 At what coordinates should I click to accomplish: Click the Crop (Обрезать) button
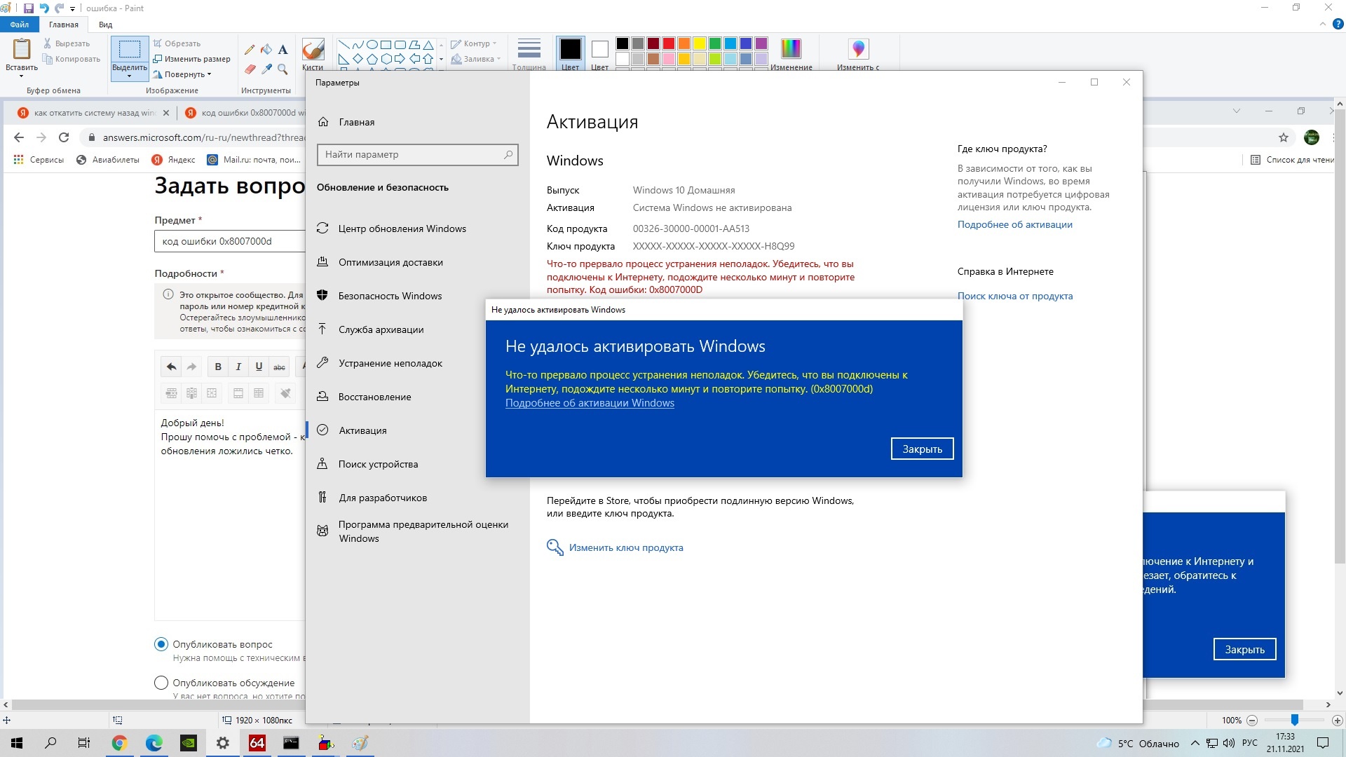tap(177, 43)
